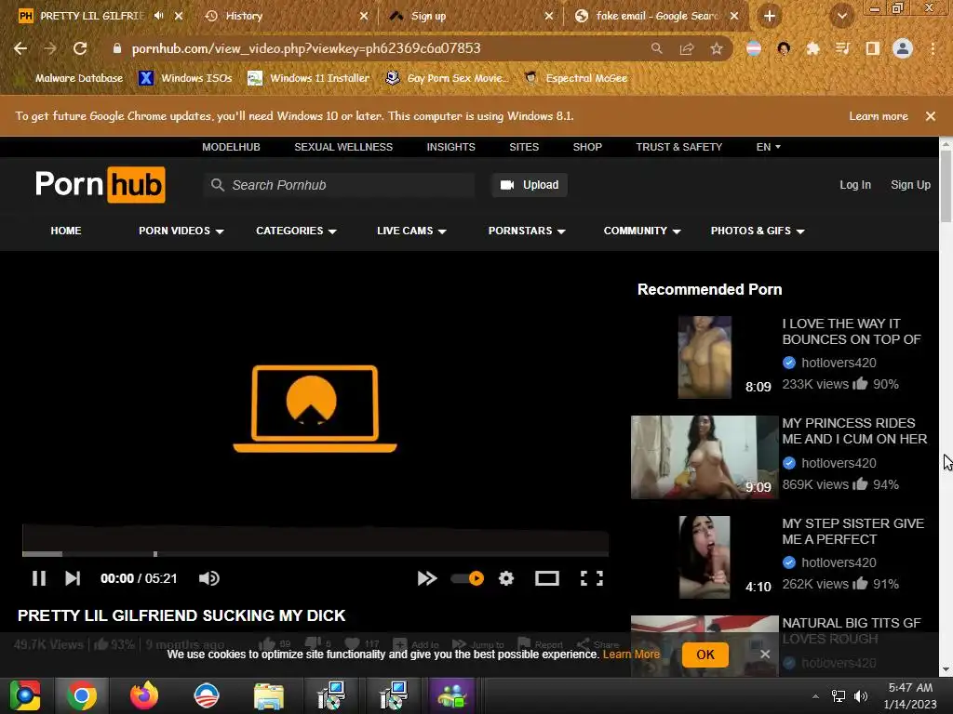Image resolution: width=953 pixels, height=714 pixels.
Task: Click the progress bar scrubber handle
Action: point(155,554)
